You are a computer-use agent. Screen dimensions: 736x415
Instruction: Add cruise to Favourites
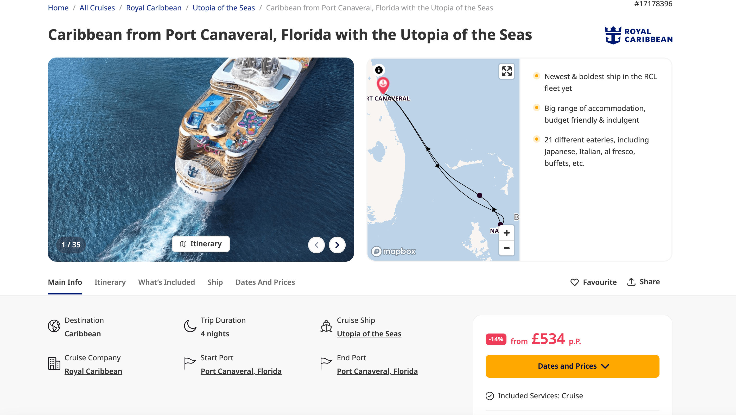coord(593,282)
